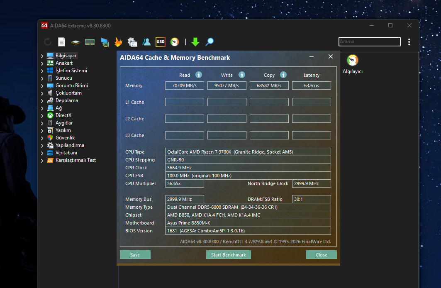Viewport: 441px width, 288px height.
Task: Open the monitor diagnostics toolbar icon
Action: click(x=105, y=42)
